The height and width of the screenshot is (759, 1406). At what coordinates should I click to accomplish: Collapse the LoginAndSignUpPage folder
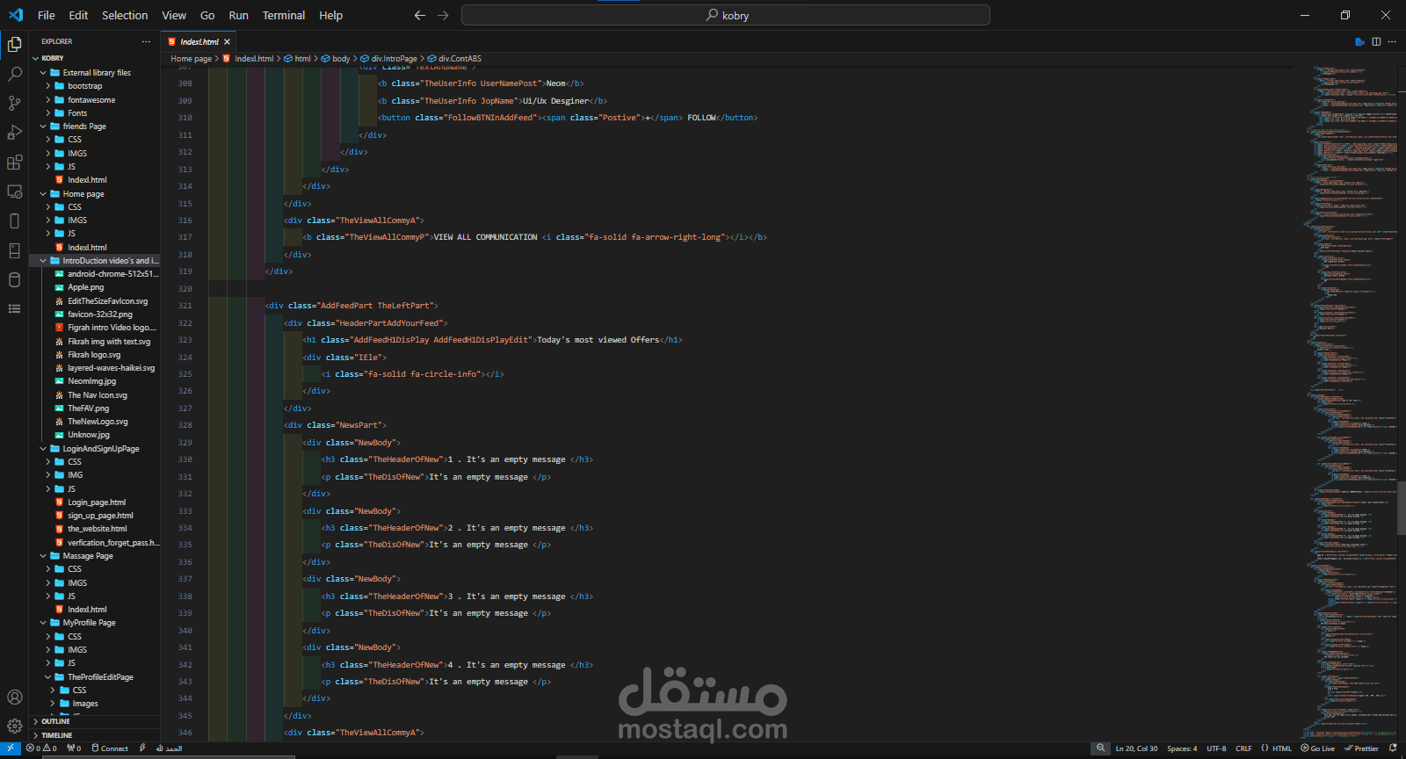click(x=96, y=449)
